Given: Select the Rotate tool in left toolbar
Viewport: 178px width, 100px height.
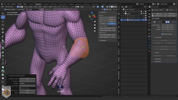Looking at the screenshot, I should pos(3,25).
